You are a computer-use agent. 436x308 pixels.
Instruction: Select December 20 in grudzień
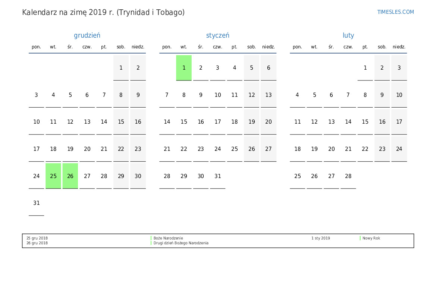click(87, 149)
